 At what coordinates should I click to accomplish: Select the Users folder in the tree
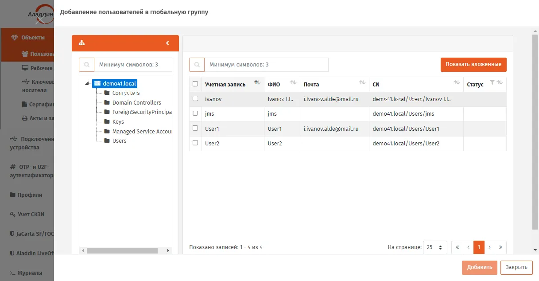tap(119, 141)
